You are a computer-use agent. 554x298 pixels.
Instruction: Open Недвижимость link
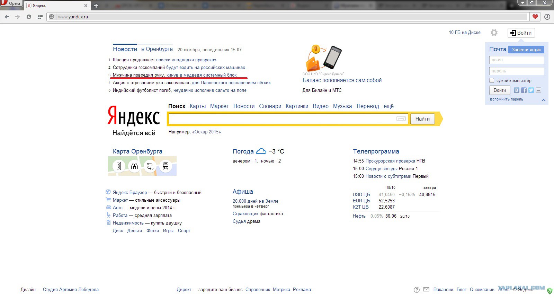(x=128, y=223)
